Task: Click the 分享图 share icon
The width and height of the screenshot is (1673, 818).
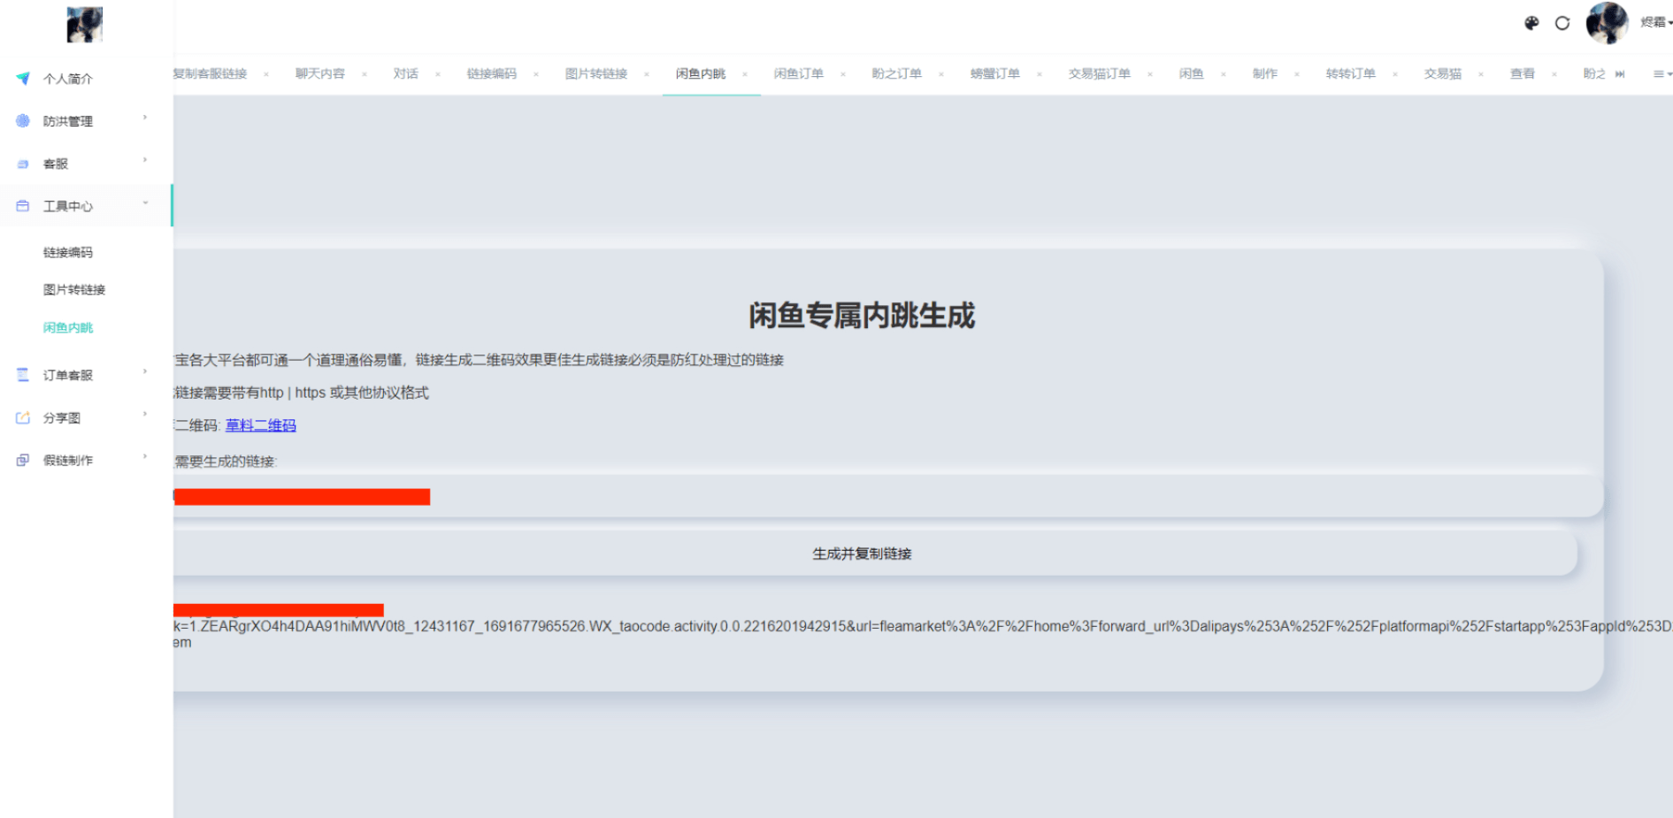Action: coord(23,417)
